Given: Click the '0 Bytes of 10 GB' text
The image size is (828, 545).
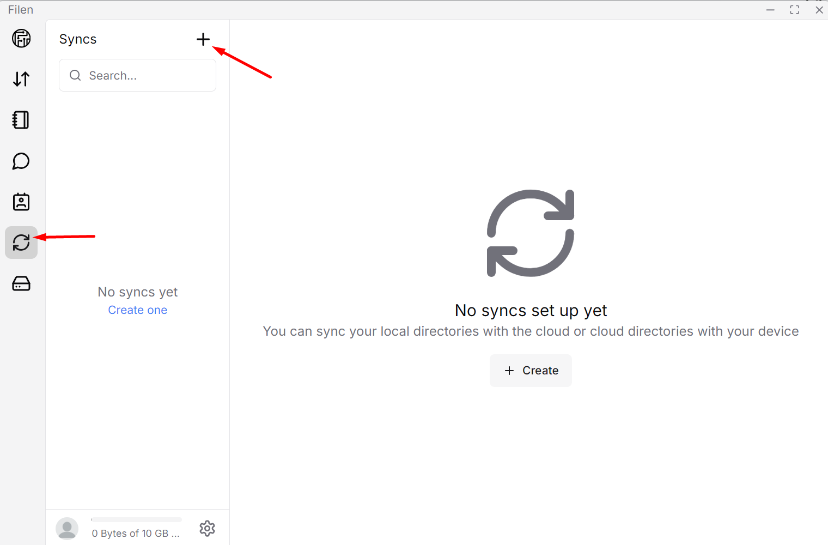Looking at the screenshot, I should 135,534.
